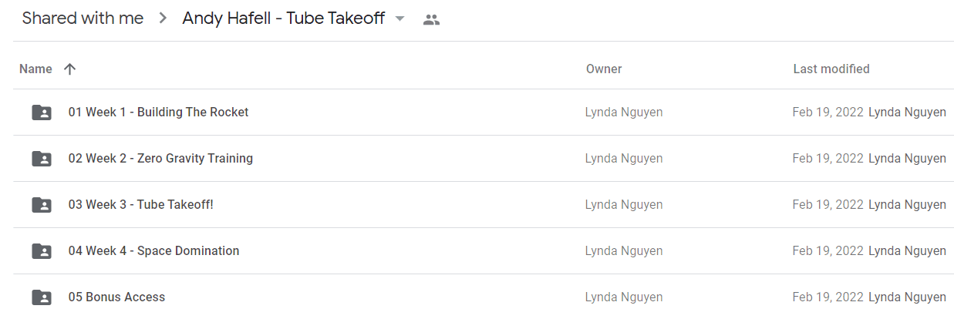Click the breadcrumb chevron separator
The image size is (954, 319).
coord(163,18)
